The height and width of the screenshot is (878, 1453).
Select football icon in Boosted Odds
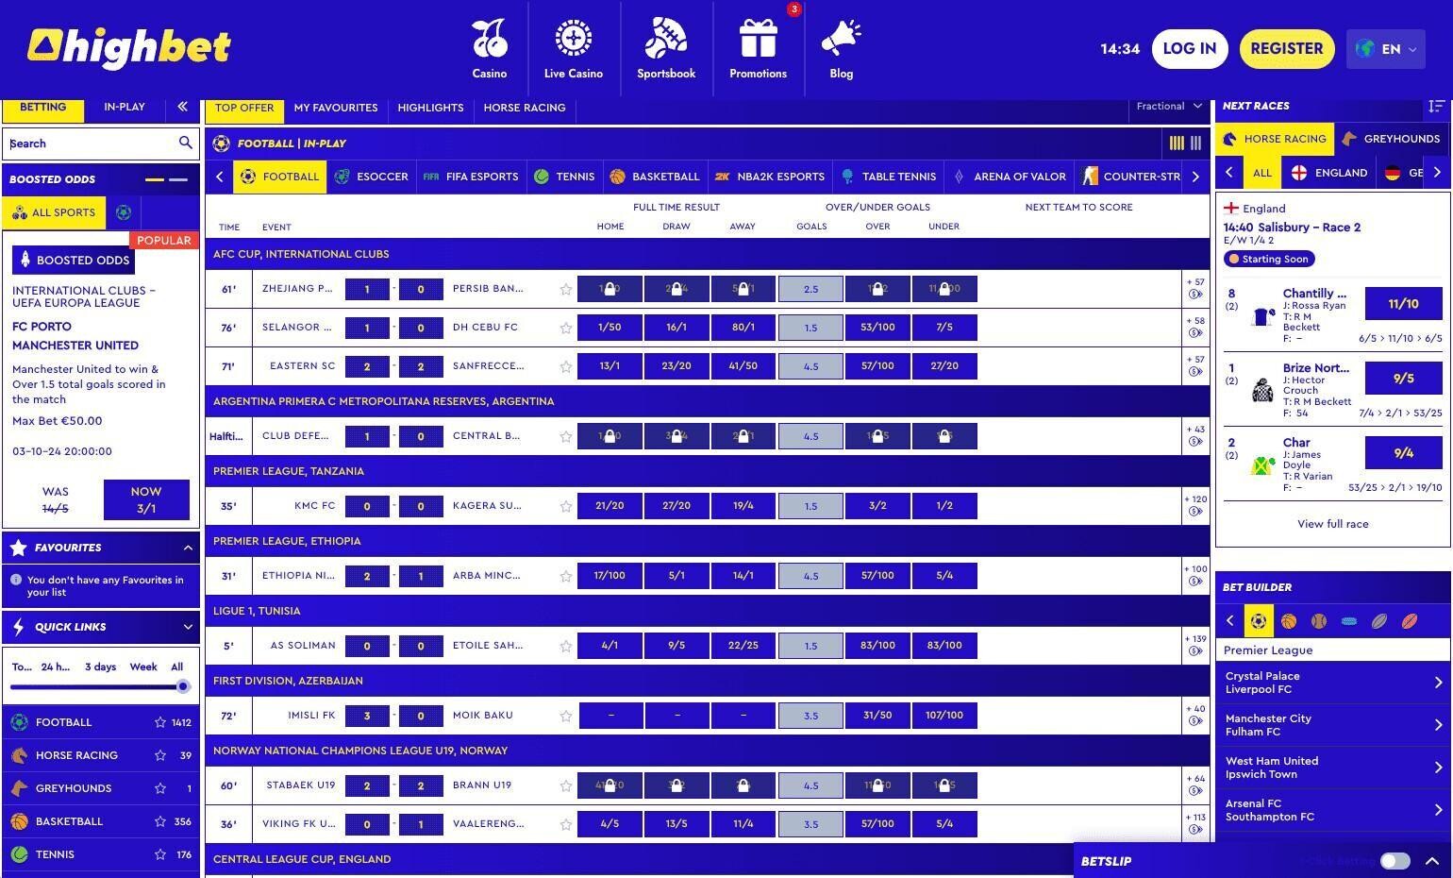point(124,212)
